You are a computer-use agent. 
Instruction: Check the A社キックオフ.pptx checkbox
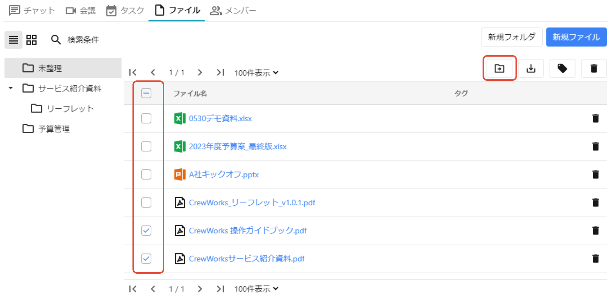146,174
